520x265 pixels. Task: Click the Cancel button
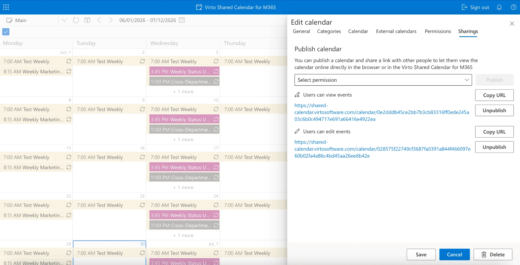pyautogui.click(x=454, y=254)
